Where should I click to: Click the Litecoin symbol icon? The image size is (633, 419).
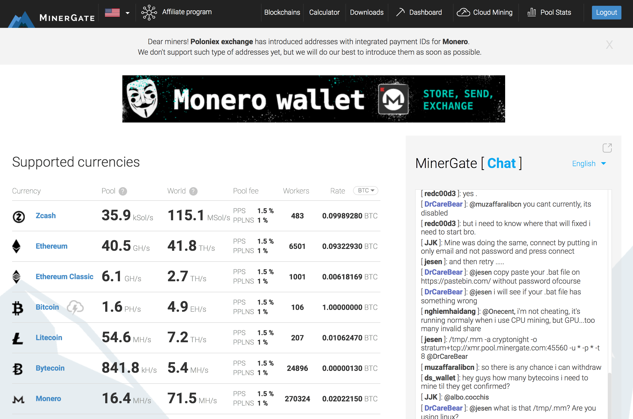pos(18,338)
